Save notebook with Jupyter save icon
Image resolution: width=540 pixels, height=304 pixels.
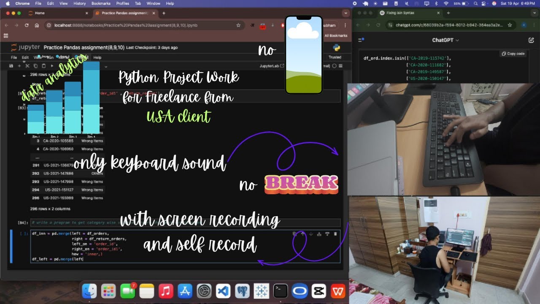11,66
